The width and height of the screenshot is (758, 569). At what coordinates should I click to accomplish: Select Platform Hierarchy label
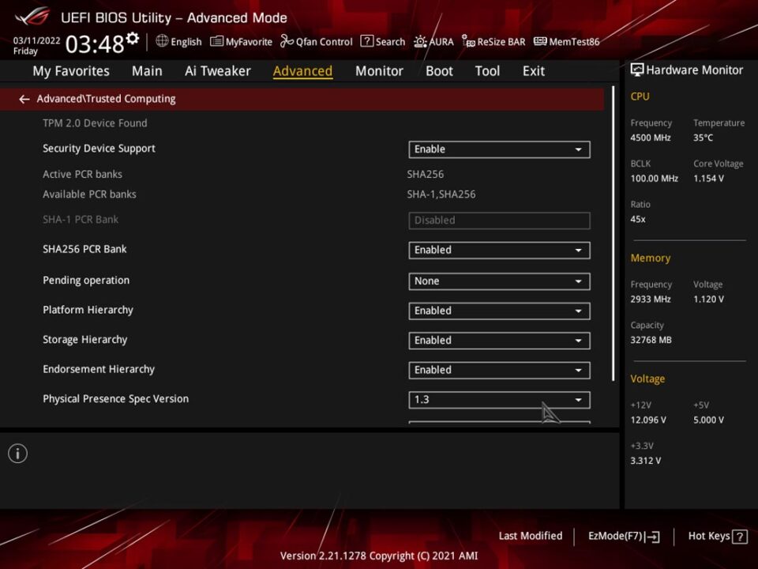(88, 310)
